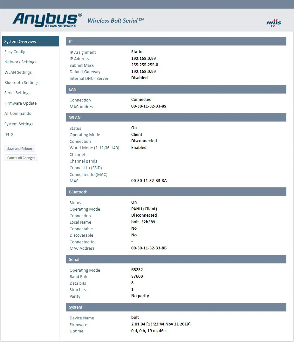This screenshot has height=342, width=294.
Task: Open Easy Config in the sidebar
Action: [x=15, y=52]
